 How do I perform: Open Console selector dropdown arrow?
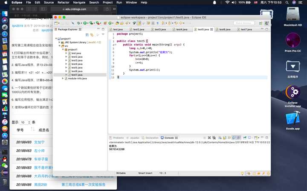click(x=252, y=138)
